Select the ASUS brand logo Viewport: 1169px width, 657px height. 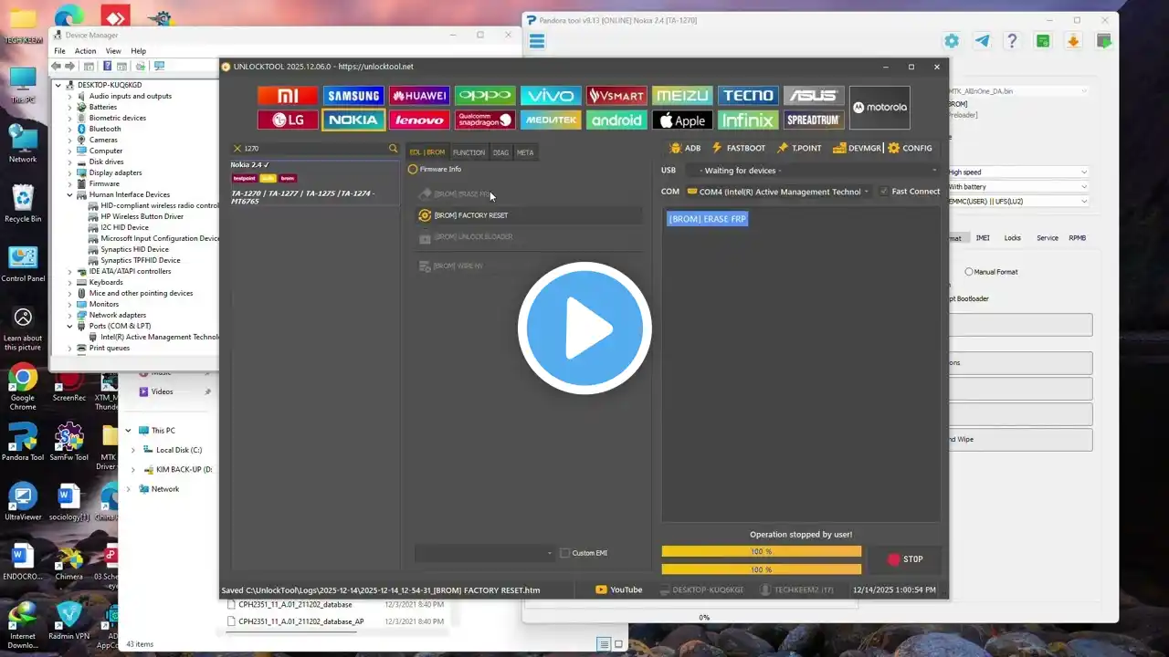[x=814, y=96]
